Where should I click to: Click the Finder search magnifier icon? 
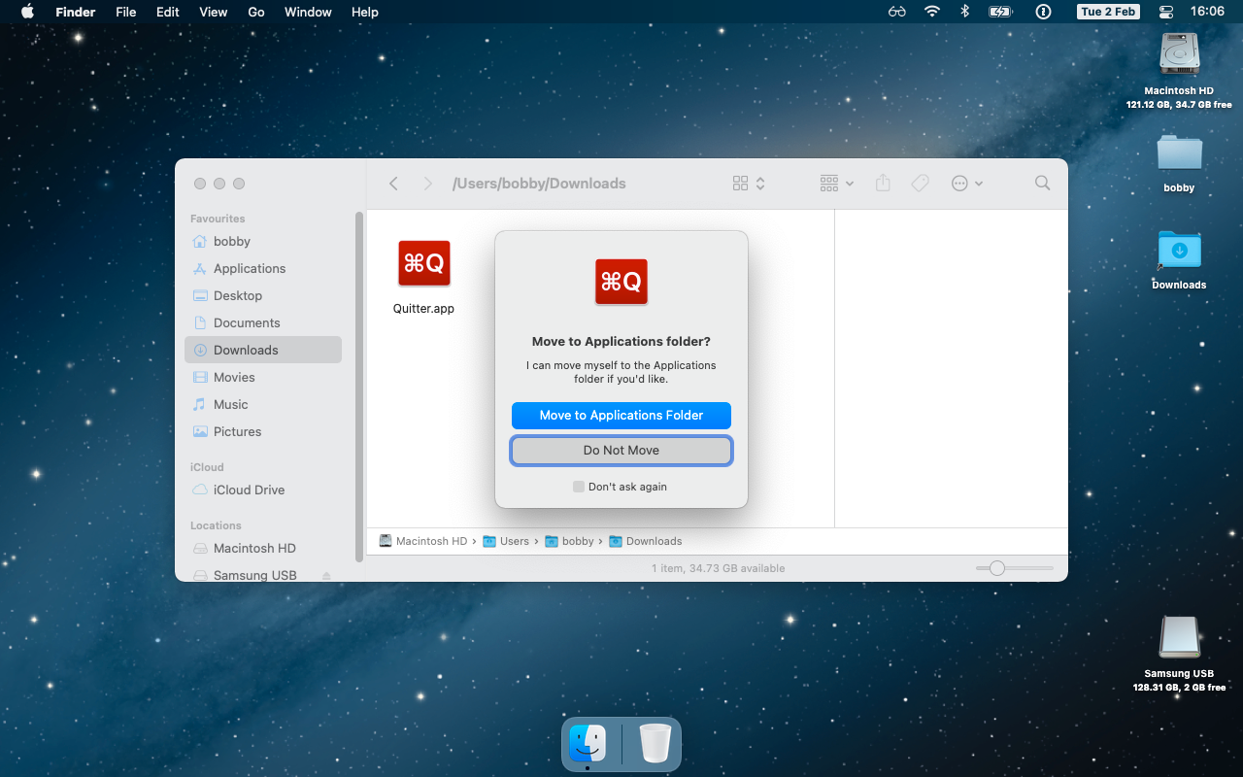click(1042, 183)
